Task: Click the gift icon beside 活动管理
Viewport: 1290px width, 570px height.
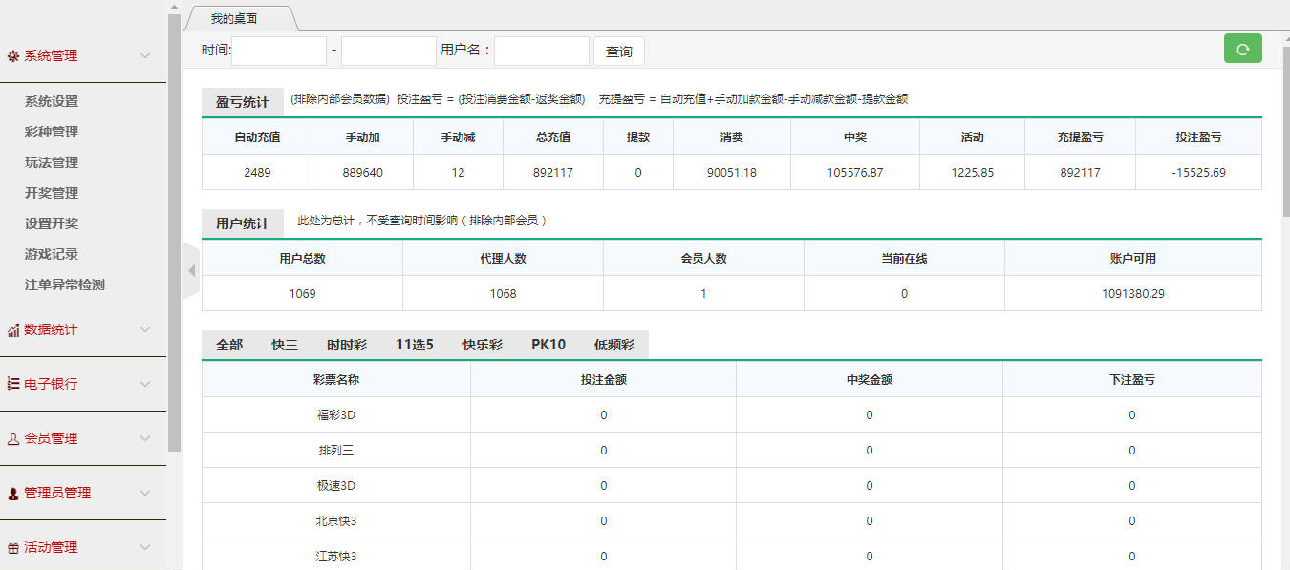Action: 13,548
